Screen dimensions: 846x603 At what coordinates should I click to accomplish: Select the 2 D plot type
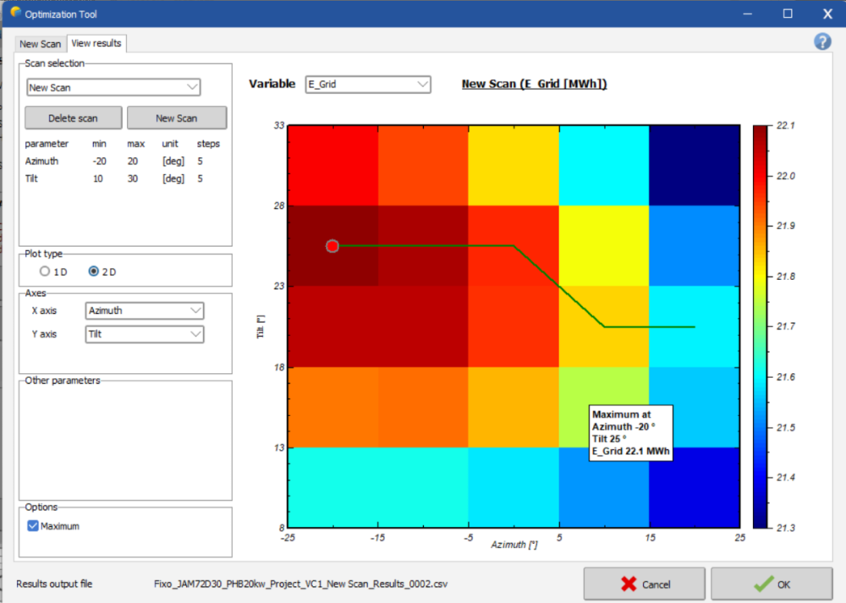(x=94, y=271)
